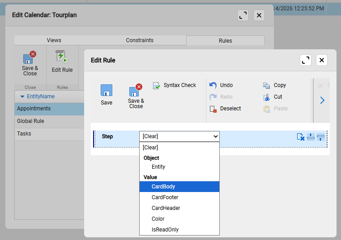Sort by the EntityName column header
The image size is (341, 240).
point(40,96)
